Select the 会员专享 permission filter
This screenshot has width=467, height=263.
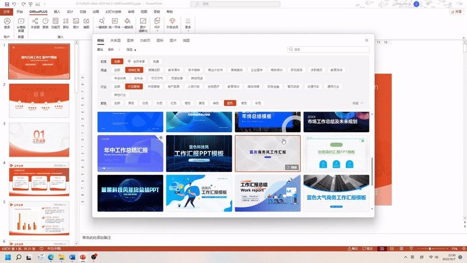[137, 61]
